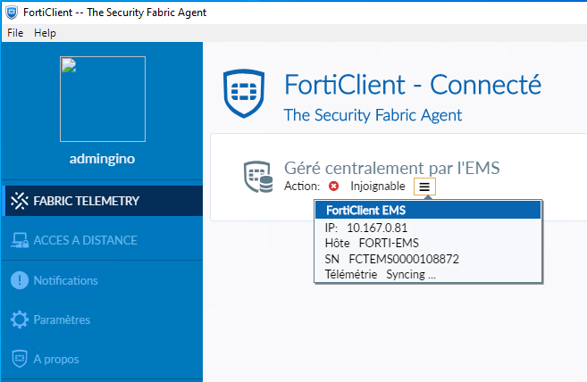The width and height of the screenshot is (587, 382).
Task: Click the Acces a Distance icon
Action: (19, 240)
